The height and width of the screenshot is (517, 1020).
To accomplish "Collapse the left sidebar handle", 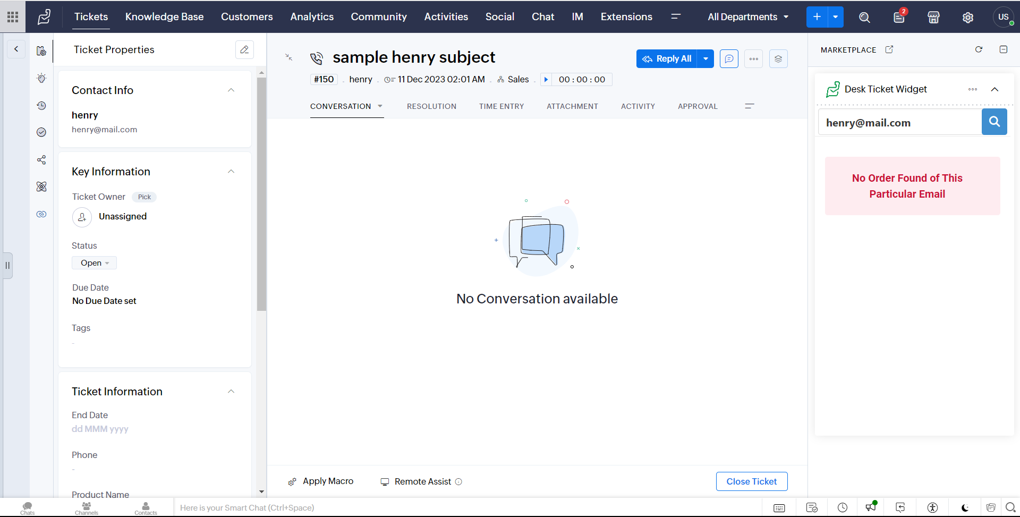I will point(7,265).
